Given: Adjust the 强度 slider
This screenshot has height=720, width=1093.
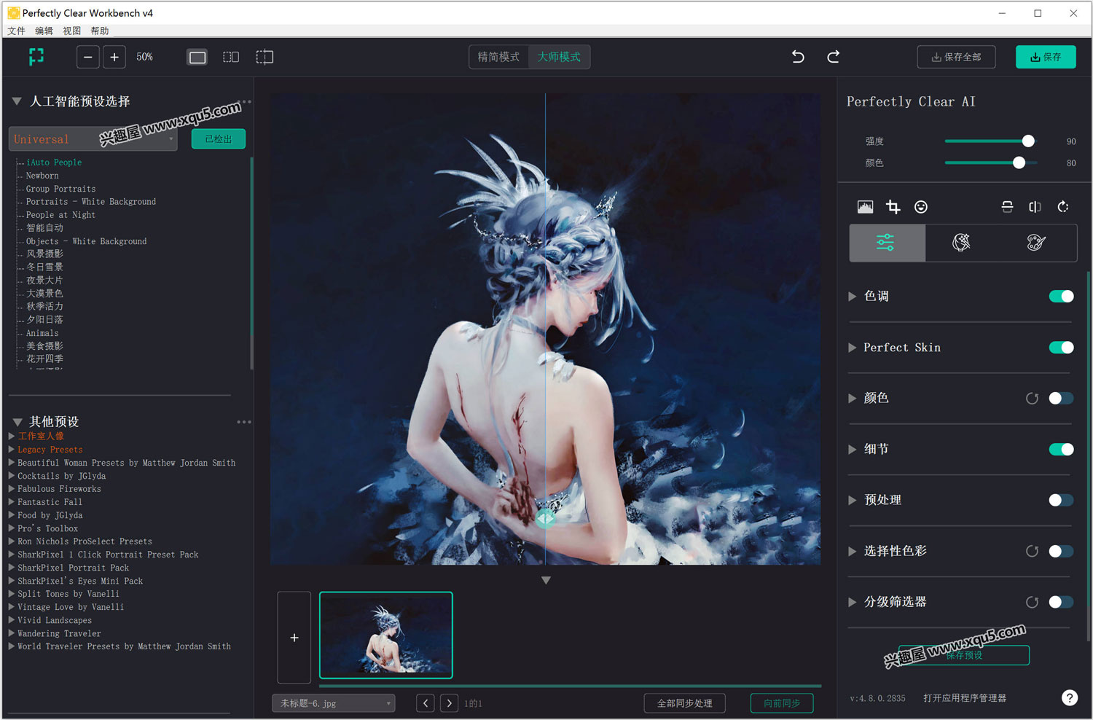Looking at the screenshot, I should 1027,141.
